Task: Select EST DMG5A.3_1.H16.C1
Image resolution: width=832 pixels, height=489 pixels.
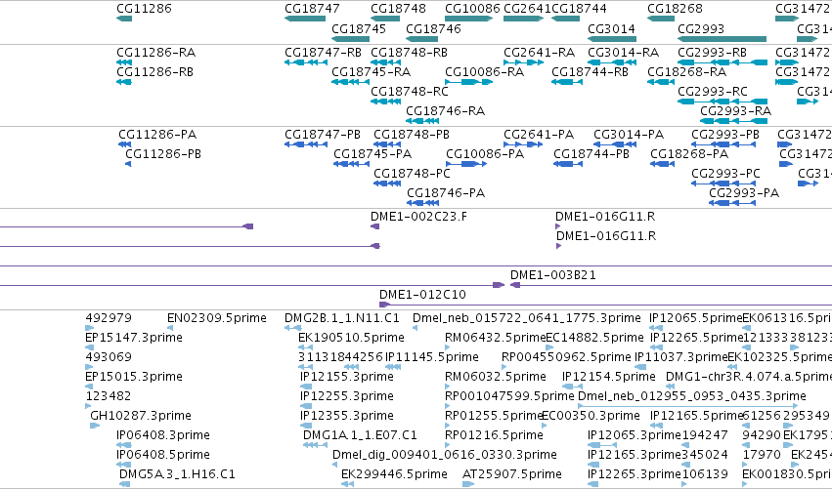Action: tap(177, 474)
